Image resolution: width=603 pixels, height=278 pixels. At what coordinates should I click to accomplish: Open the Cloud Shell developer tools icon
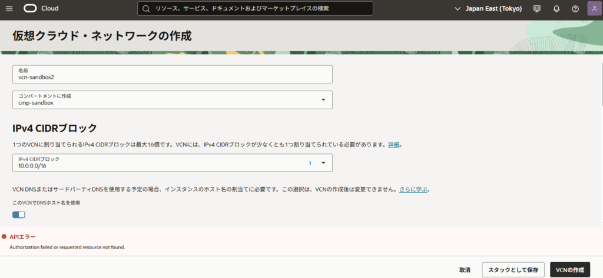(x=536, y=9)
